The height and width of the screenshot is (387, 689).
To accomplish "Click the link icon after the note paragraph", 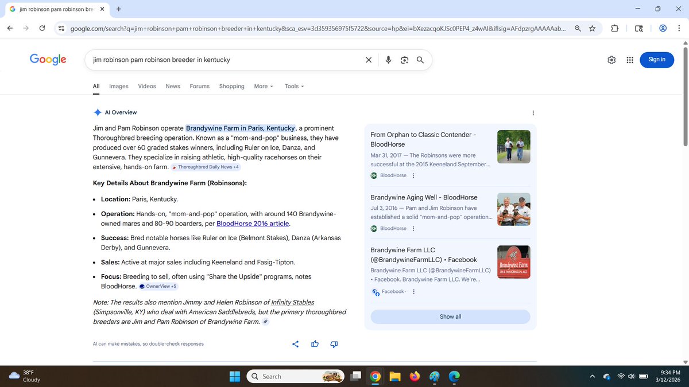I will click(x=265, y=322).
